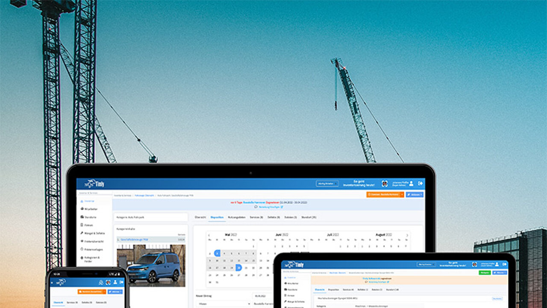Click the user icon on the tablet header
Image resolution: width=547 pixels, height=308 pixels.
click(497, 264)
